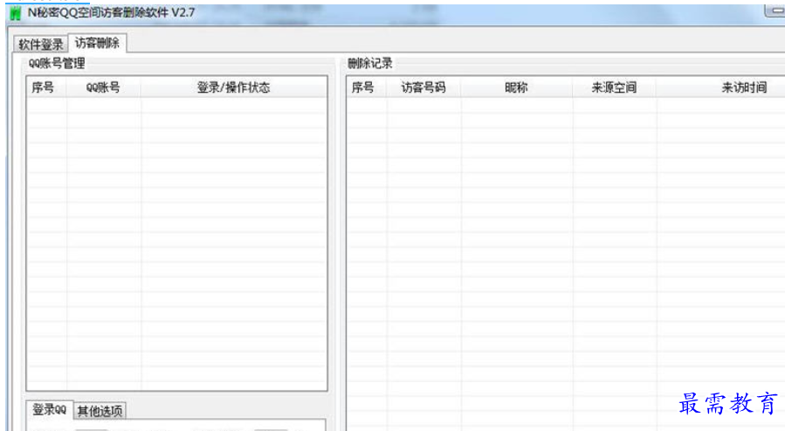Sort QQ账号管理 list by 序号 column
This screenshot has height=431, width=785.
pos(46,87)
